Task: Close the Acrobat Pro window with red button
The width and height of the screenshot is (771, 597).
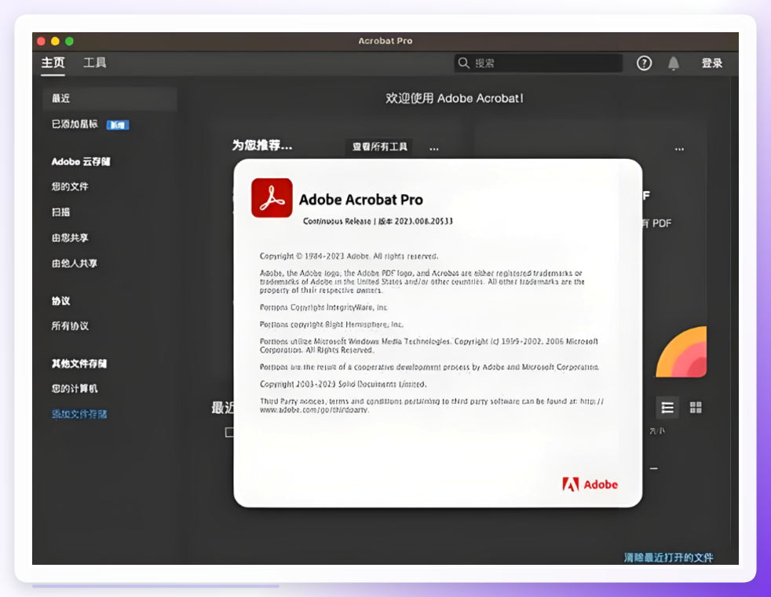Action: point(42,42)
